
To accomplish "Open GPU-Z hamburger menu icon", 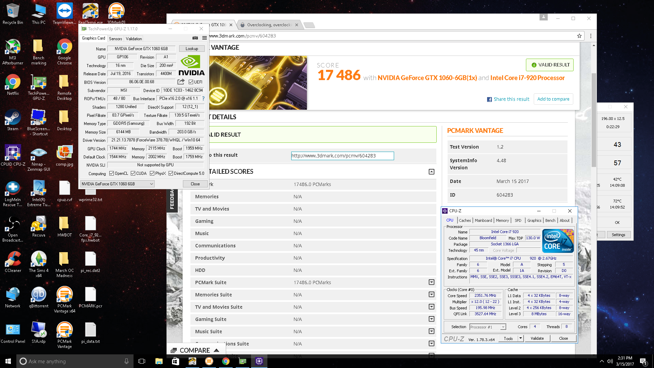I will click(204, 38).
